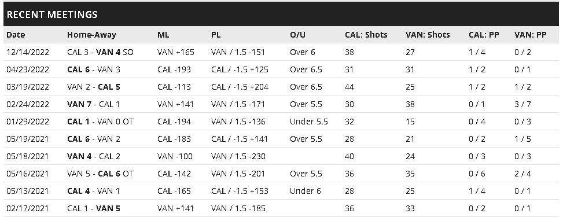Click the VAN: PP column header

531,35
